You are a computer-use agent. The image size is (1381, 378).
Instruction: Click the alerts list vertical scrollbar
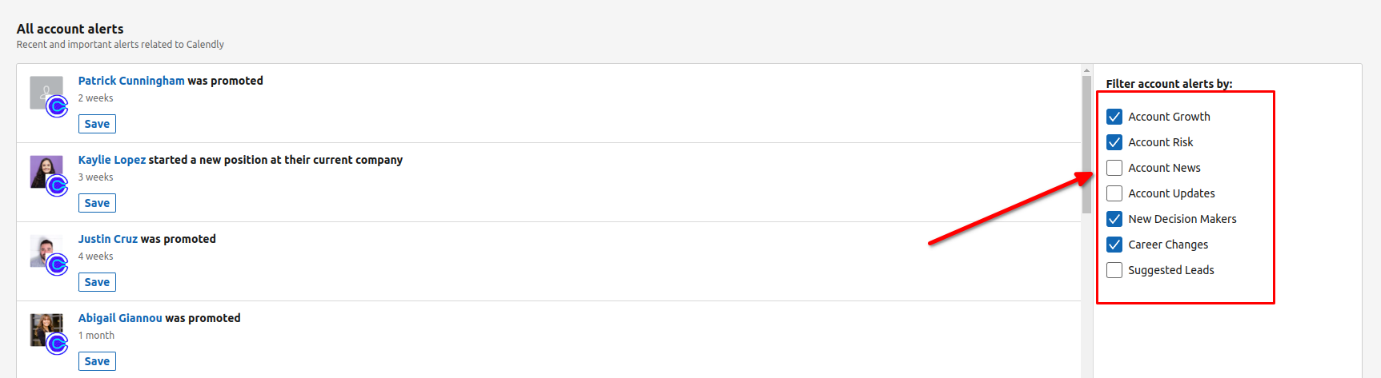coord(1086,144)
